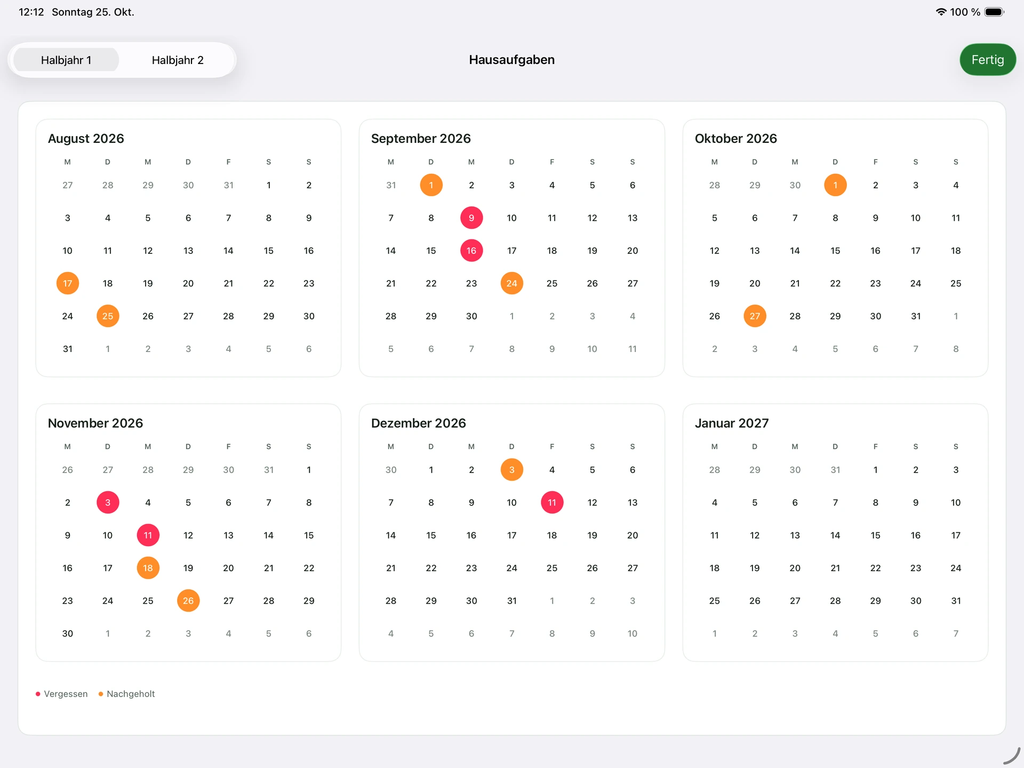
Task: Select day 31 in August 2026
Action: (x=68, y=349)
